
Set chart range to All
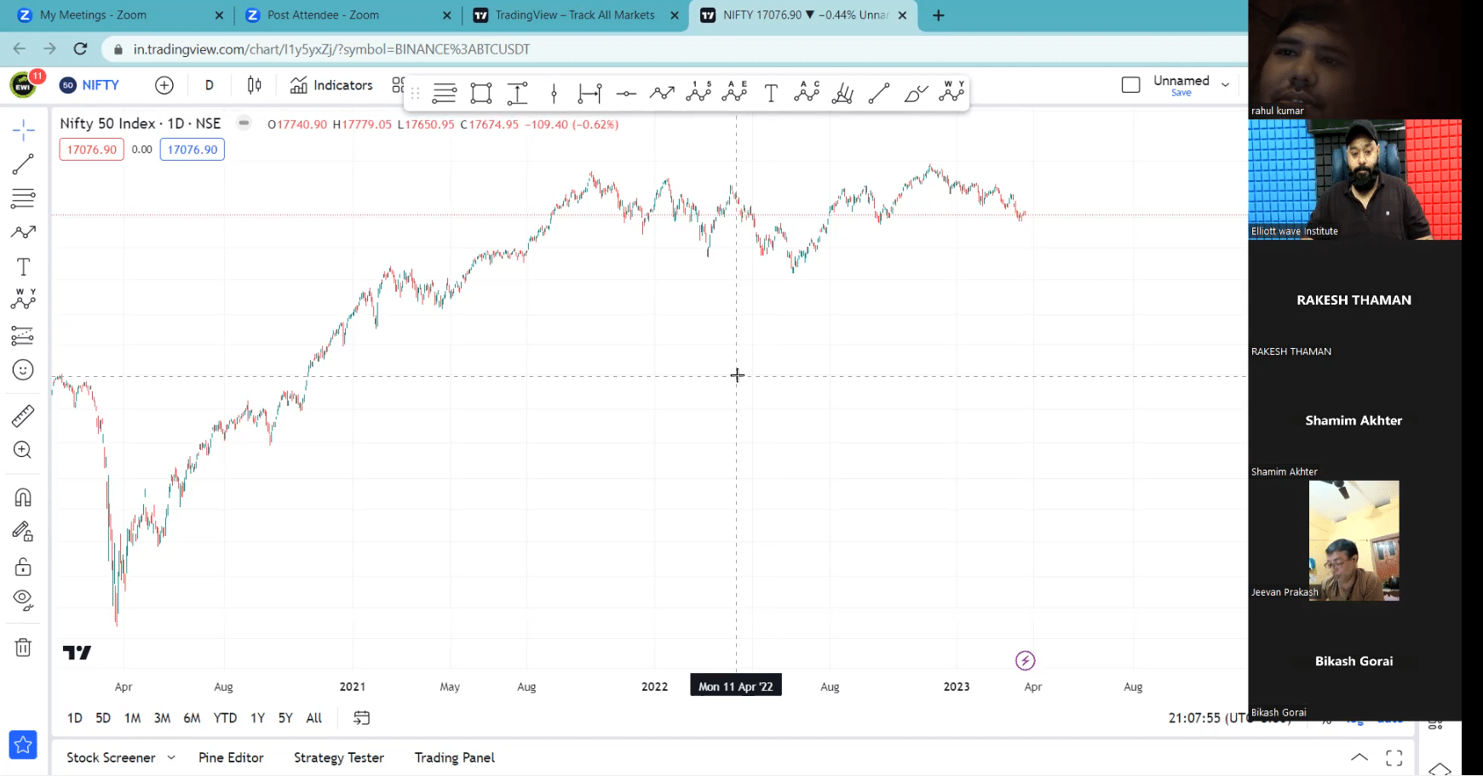[x=314, y=718]
